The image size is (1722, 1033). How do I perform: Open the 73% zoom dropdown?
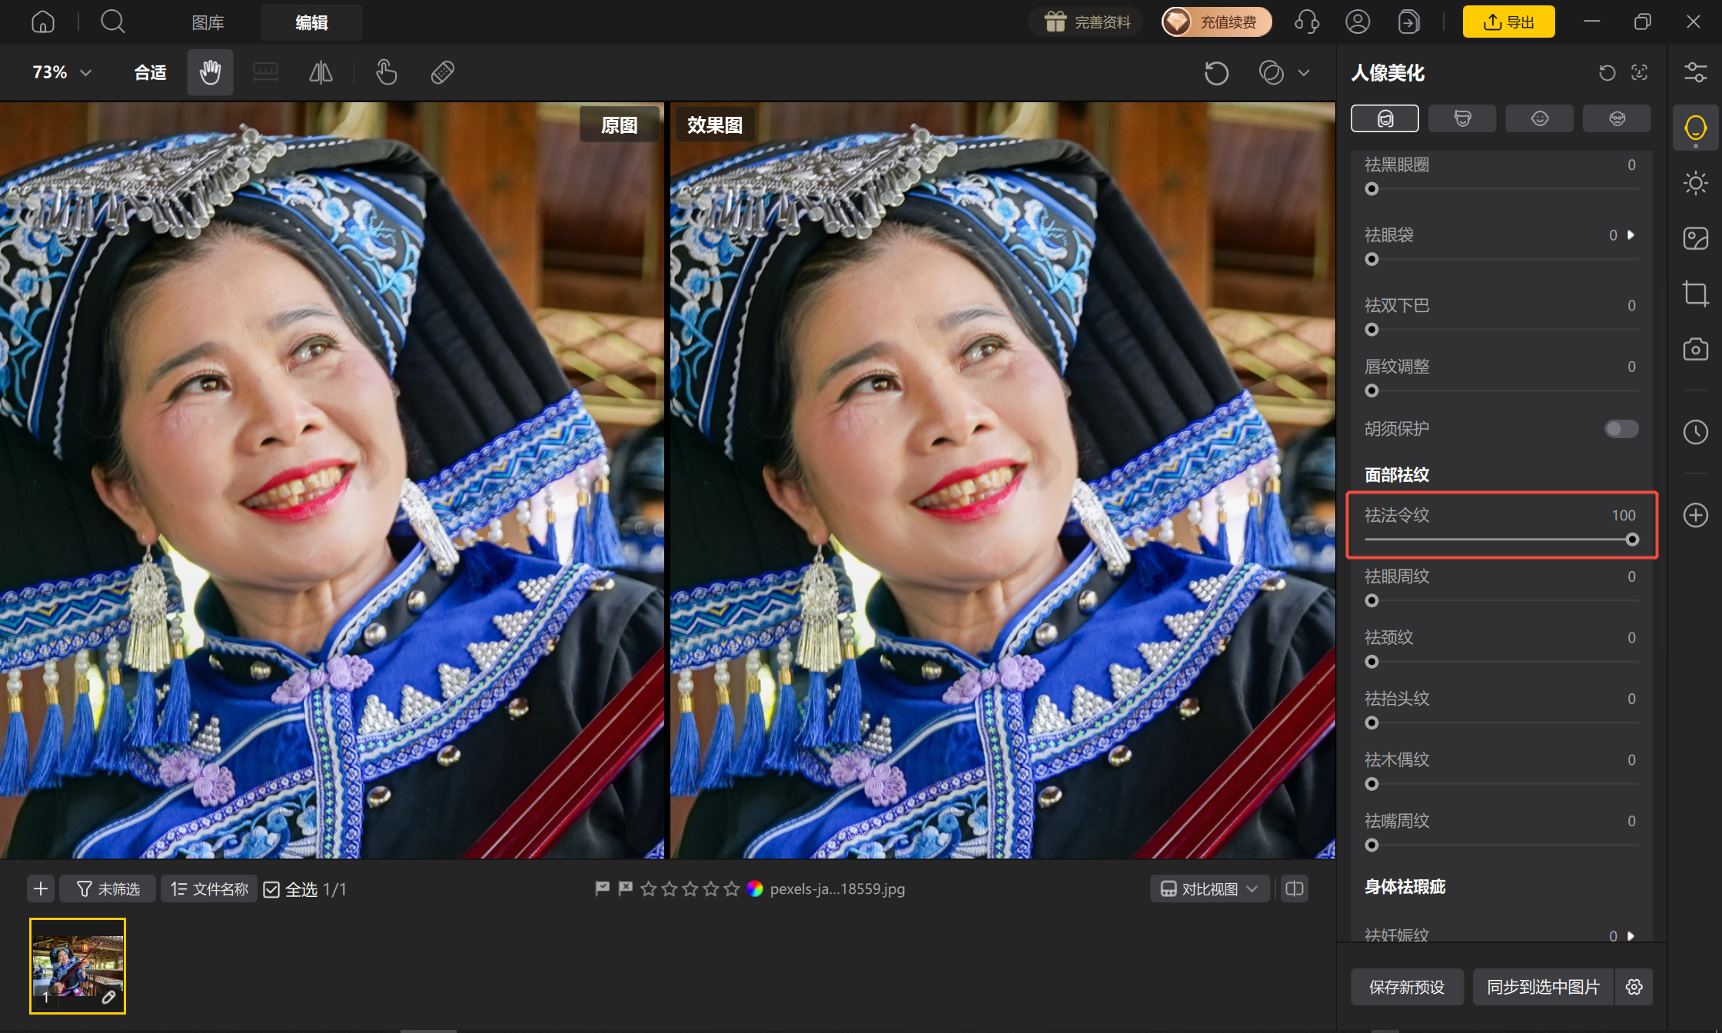tap(62, 72)
